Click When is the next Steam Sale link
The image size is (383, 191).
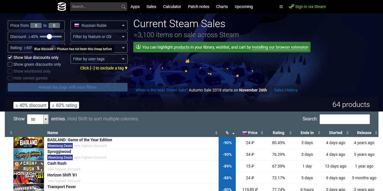pyautogui.click(x=161, y=90)
